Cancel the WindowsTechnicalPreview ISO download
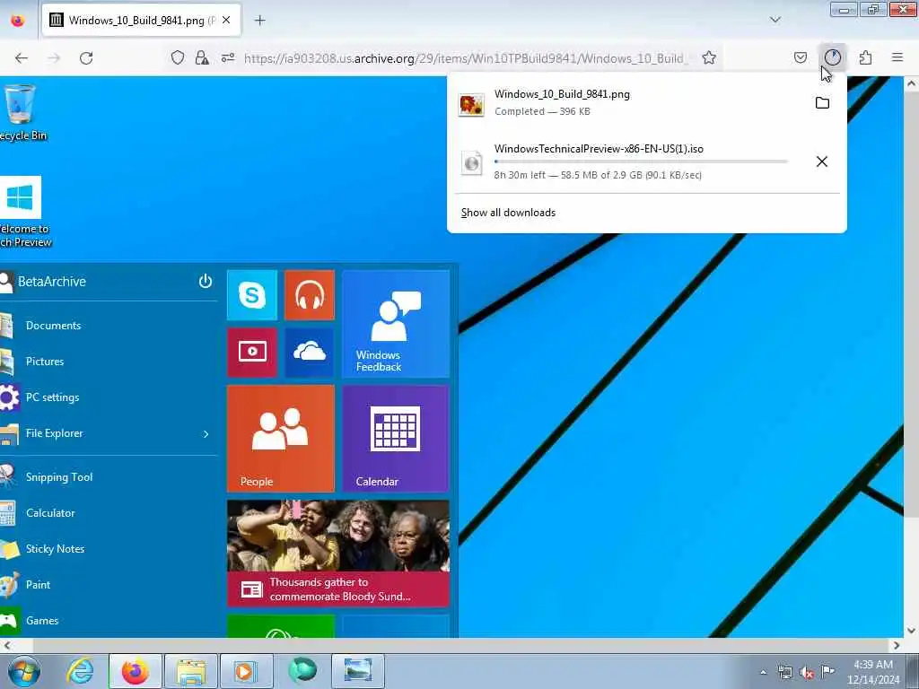This screenshot has height=689, width=919. pos(822,161)
